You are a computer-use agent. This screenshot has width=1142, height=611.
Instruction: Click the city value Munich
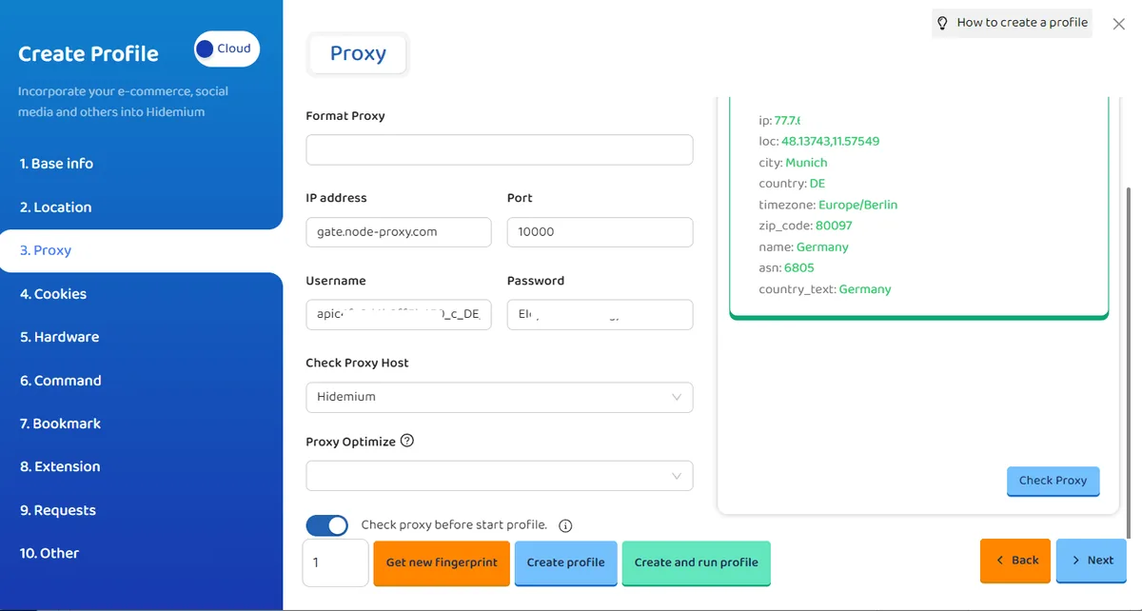tap(806, 163)
